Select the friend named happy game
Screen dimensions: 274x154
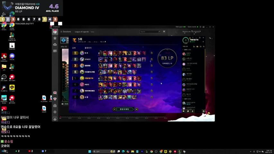(x=193, y=103)
